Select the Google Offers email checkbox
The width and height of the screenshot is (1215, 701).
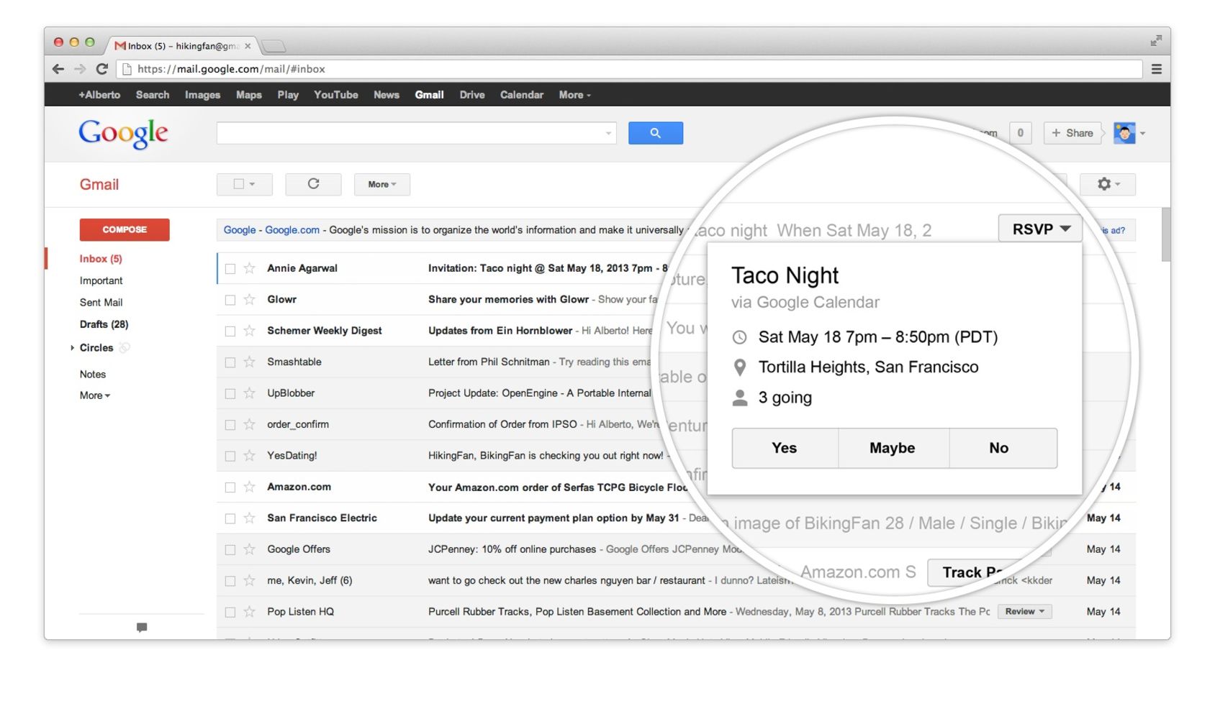click(230, 550)
